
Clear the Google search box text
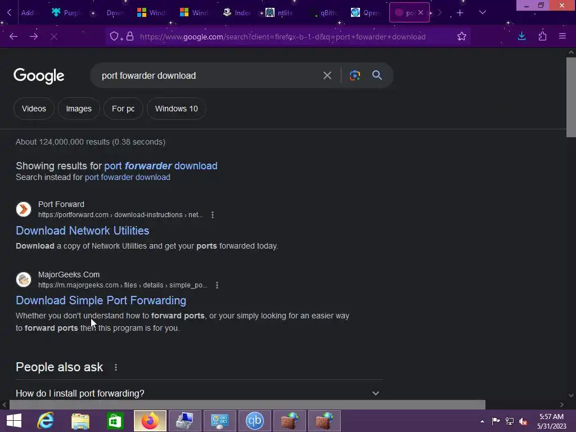(x=327, y=76)
